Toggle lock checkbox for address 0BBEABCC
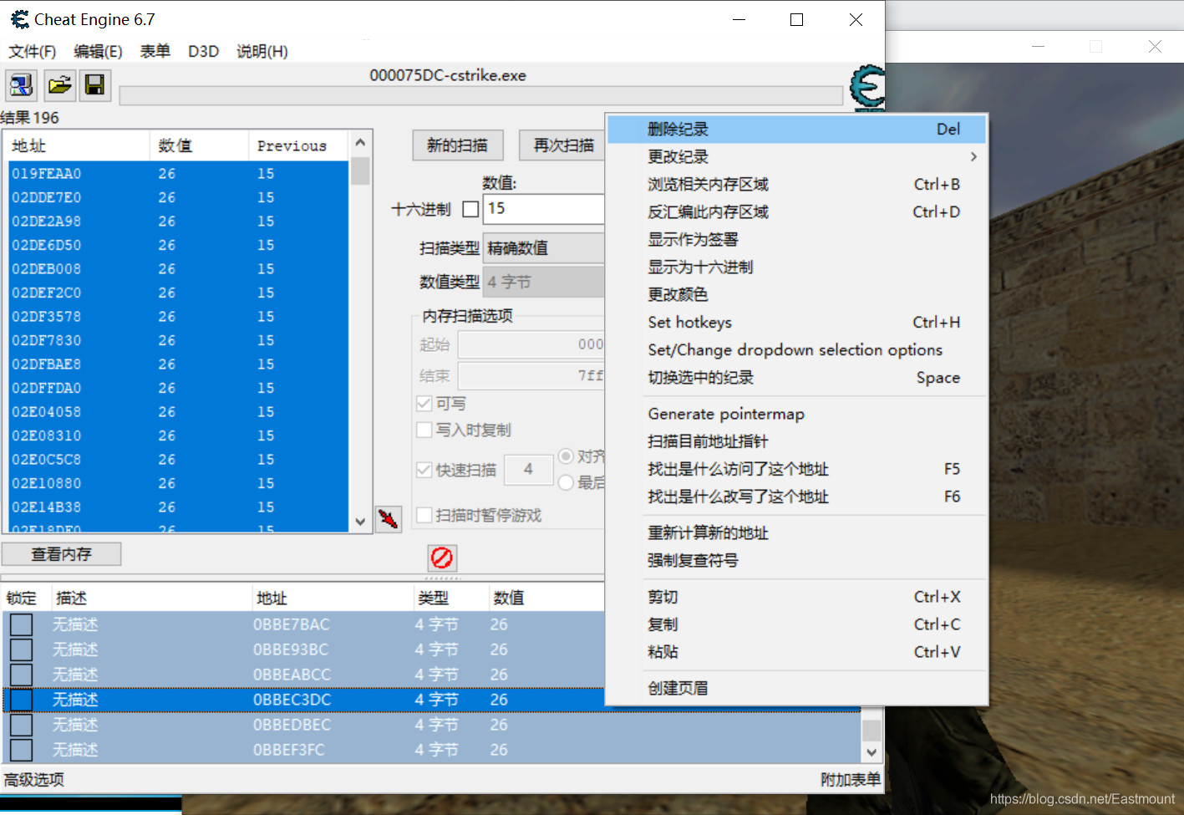Screen dimensions: 1184x815 pyautogui.click(x=21, y=675)
